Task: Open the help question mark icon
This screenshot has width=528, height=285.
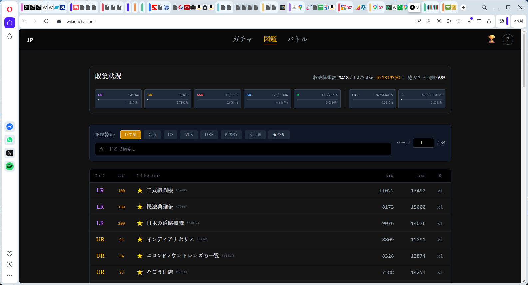Action: tap(508, 39)
